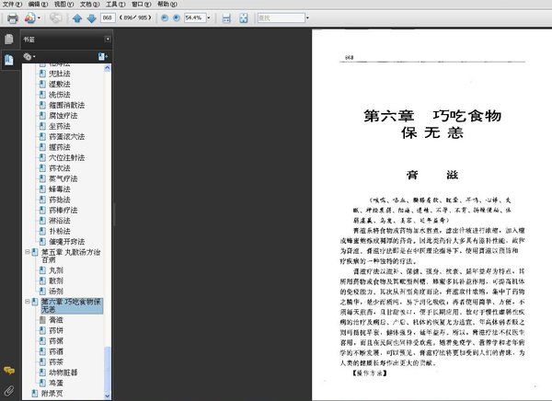Click the page number field showing 868
Image resolution: width=552 pixels, height=401 pixels.
[108, 17]
